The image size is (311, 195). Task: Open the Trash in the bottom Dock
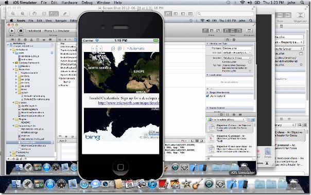click(294, 184)
